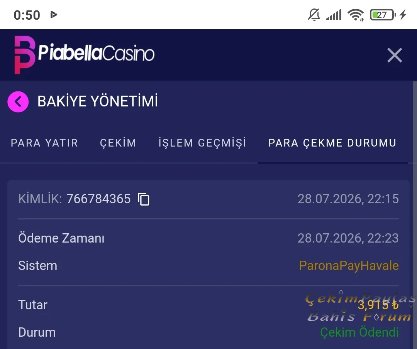Tap the battery indicator icon
Viewport: 417px width, 349px height.
[382, 15]
